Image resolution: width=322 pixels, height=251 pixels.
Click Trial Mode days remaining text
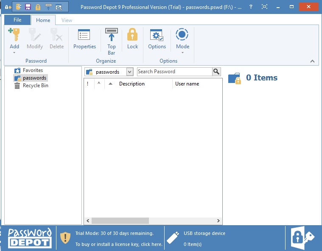[115, 233]
